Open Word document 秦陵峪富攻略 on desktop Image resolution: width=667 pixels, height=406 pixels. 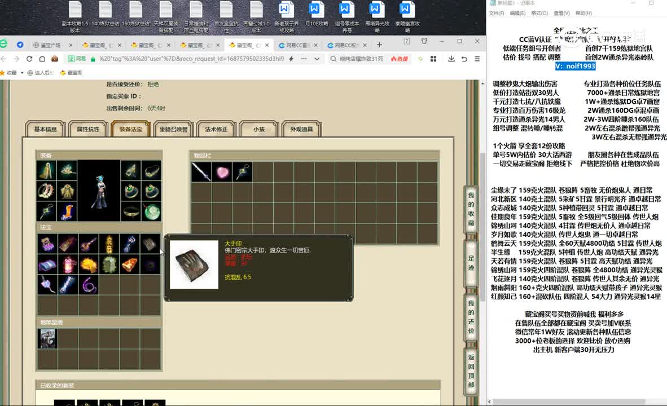point(407,17)
